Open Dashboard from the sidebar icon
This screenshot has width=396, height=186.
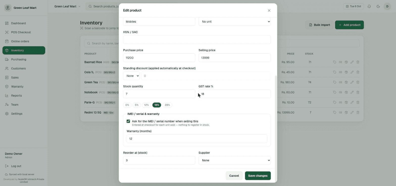point(7,23)
